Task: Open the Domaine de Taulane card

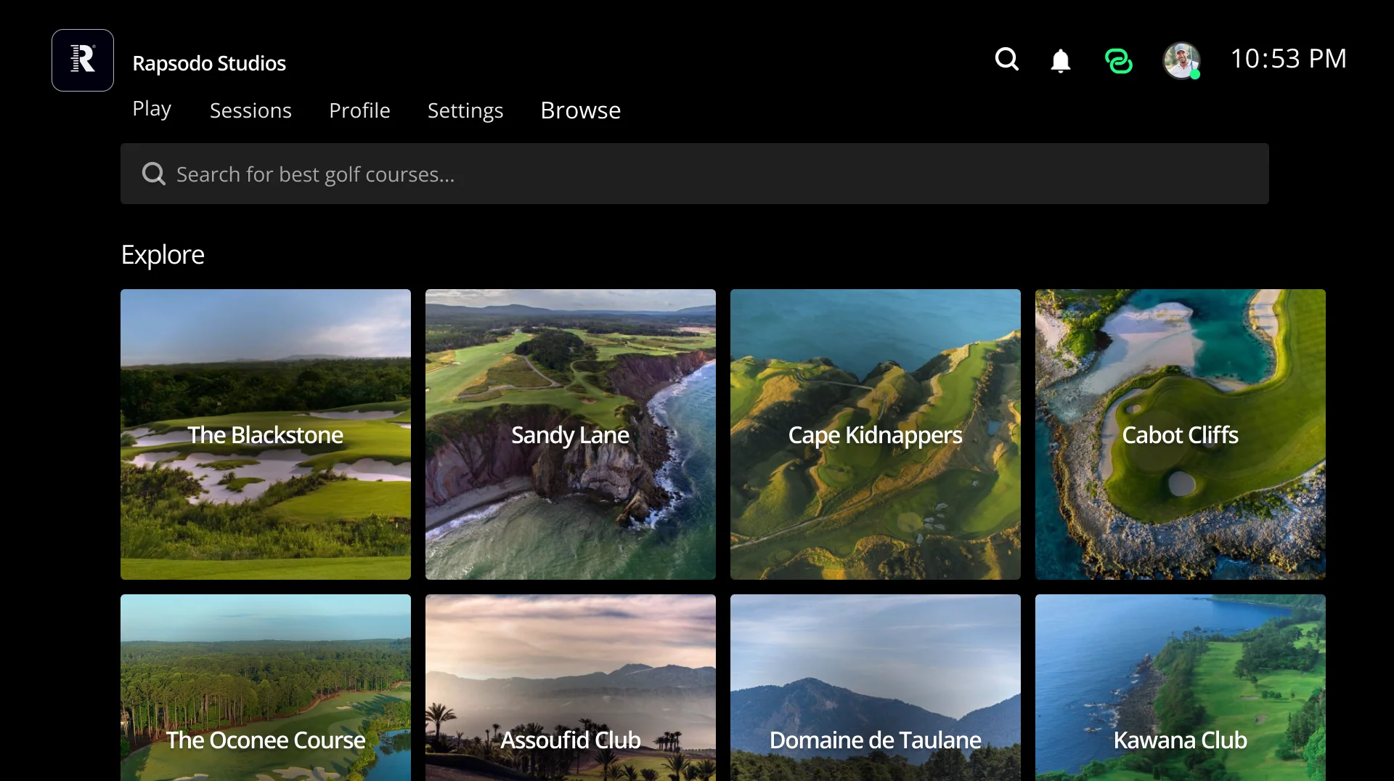Action: (876, 688)
